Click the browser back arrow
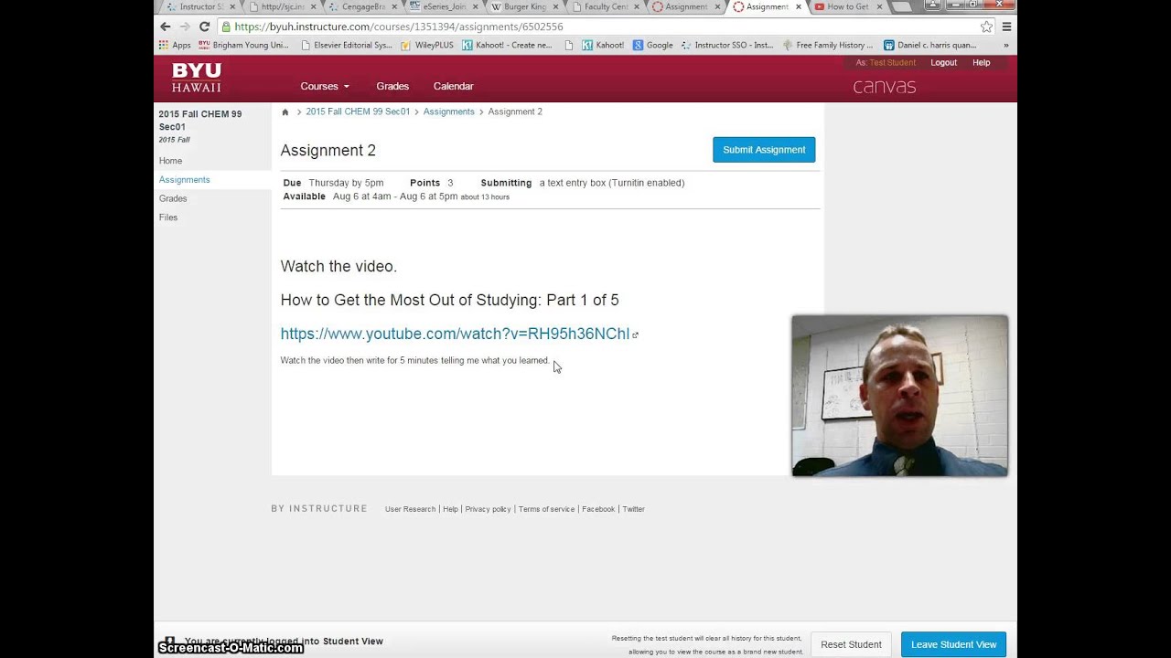The height and width of the screenshot is (658, 1171). (165, 27)
